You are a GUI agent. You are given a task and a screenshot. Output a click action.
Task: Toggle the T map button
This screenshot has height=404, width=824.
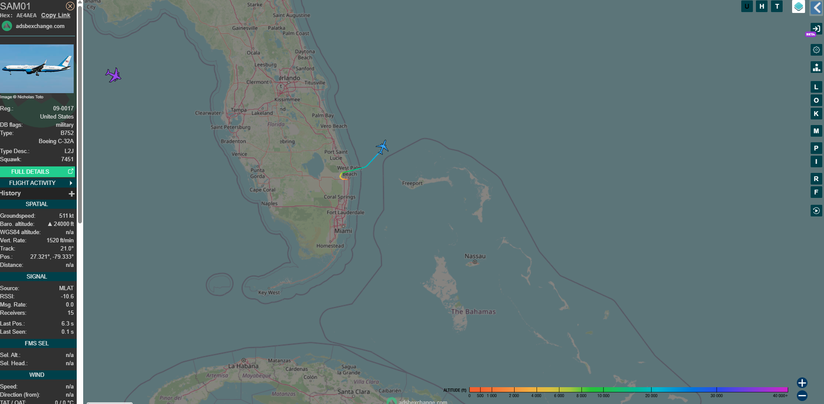pos(777,6)
